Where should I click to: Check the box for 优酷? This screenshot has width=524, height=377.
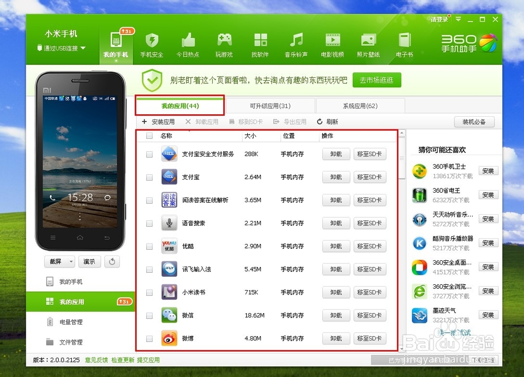(149, 247)
